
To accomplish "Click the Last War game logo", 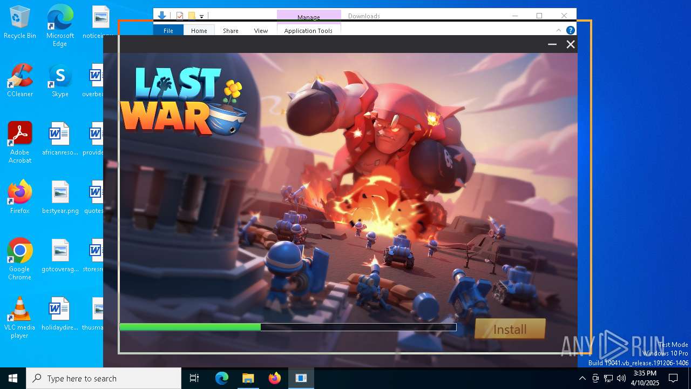I will (182, 100).
